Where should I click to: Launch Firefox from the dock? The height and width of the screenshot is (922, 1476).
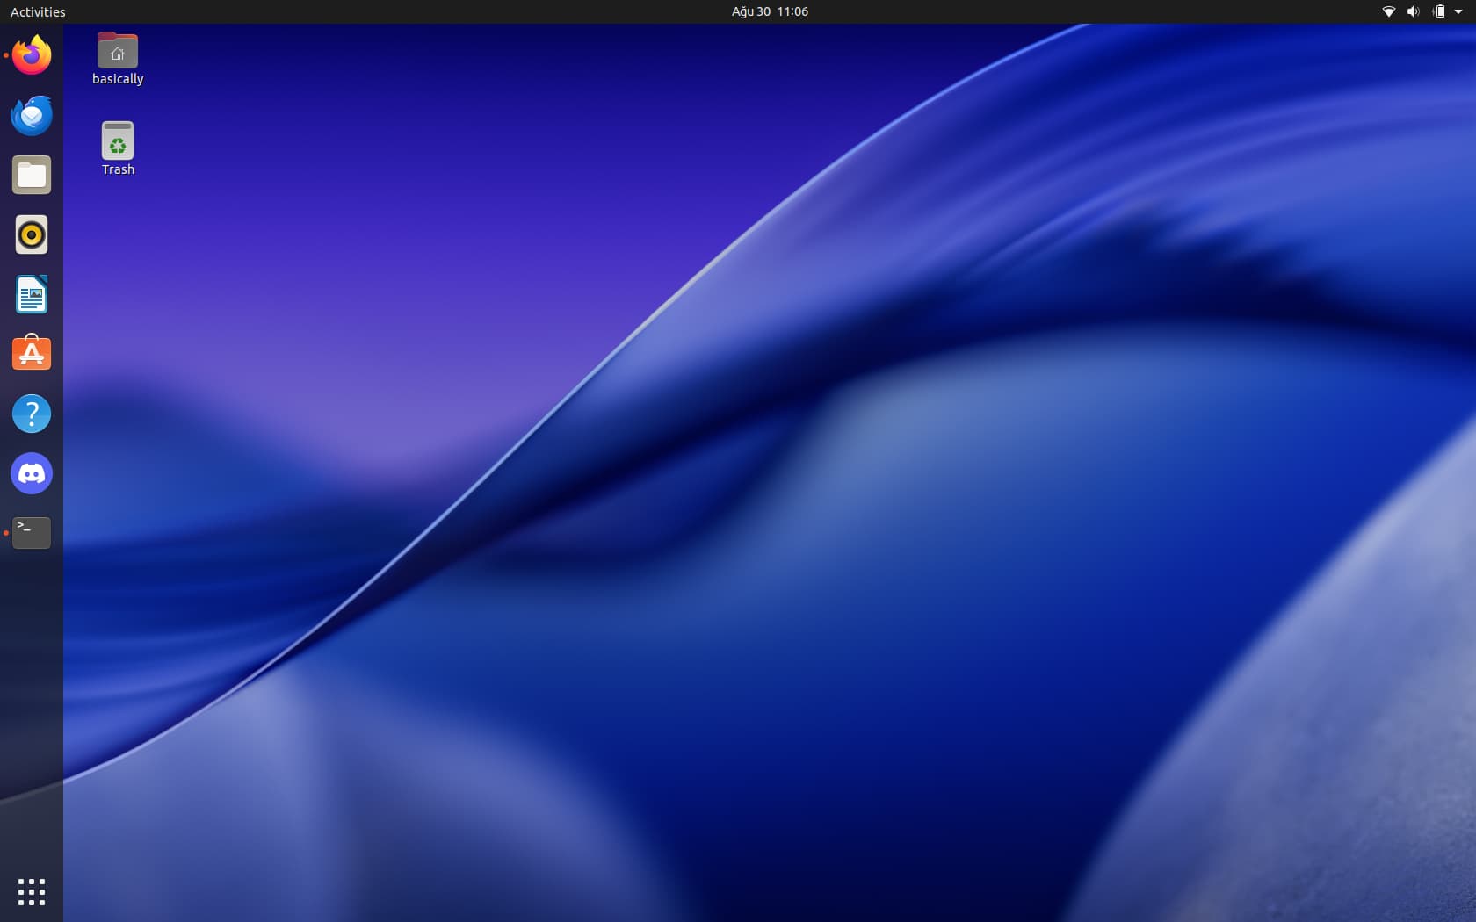(x=32, y=55)
